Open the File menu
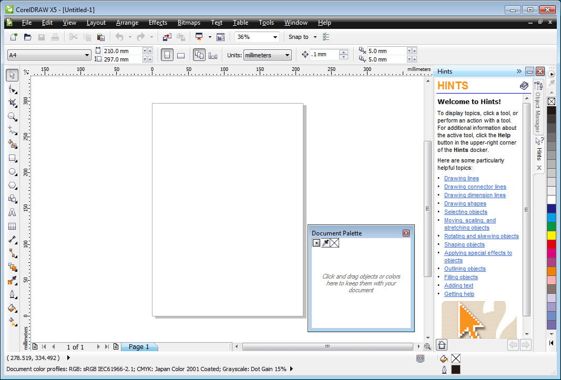Screen dimensions: 561x380 click(26, 23)
